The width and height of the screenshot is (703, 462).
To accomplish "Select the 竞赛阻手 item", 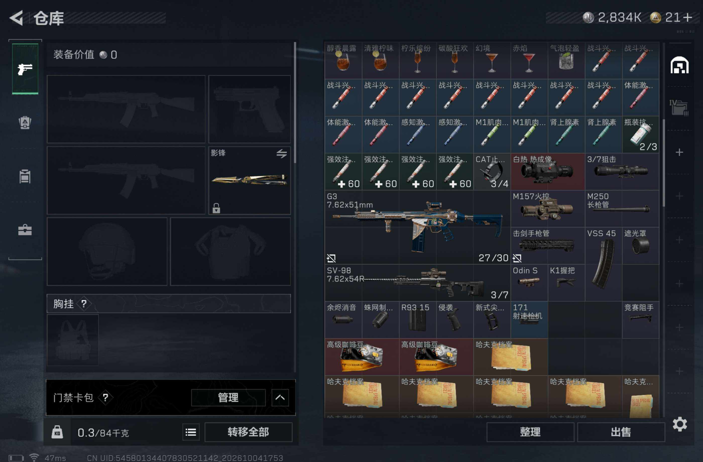I will point(641,320).
